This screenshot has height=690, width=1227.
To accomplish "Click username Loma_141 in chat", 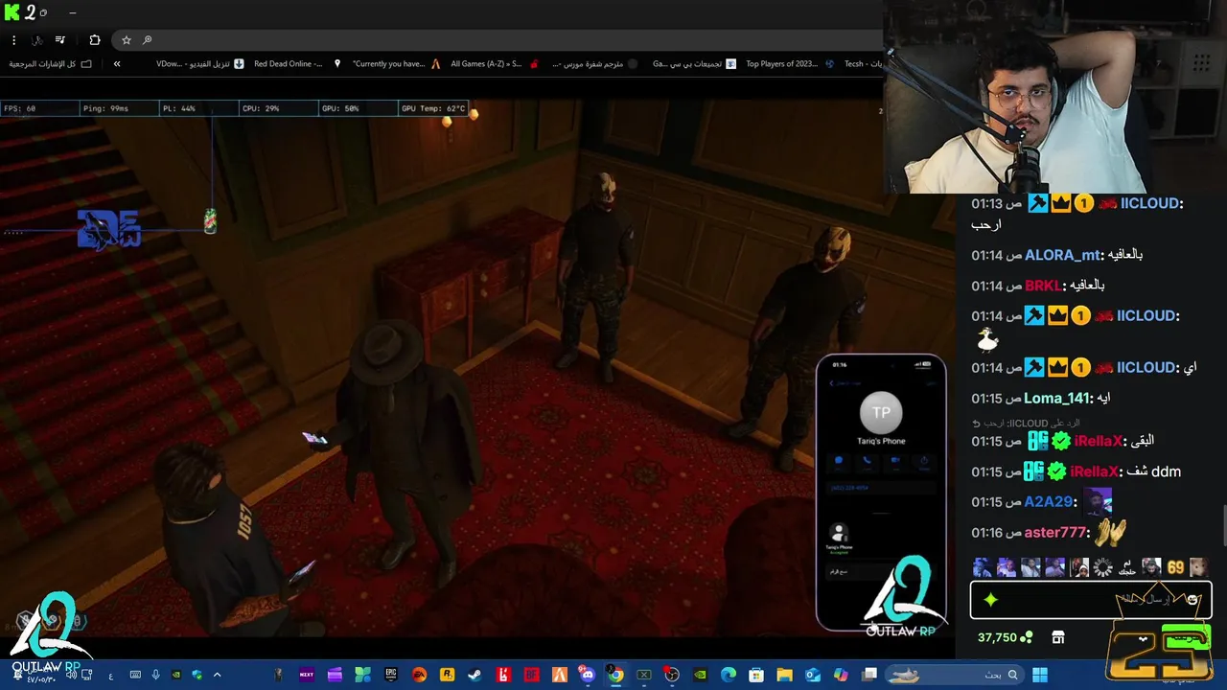I will 1058,398.
